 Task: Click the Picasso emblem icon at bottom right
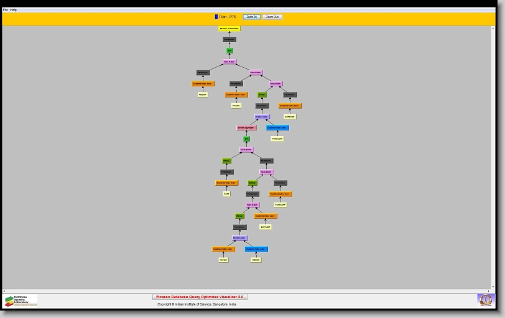coord(484,300)
